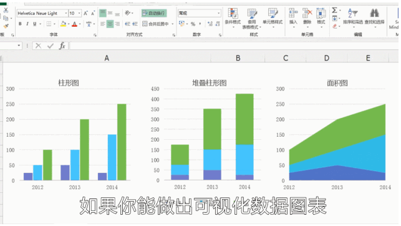Screen dimensions: 401x226
Task: Open 套用表格格式 format as table
Action: [252, 19]
